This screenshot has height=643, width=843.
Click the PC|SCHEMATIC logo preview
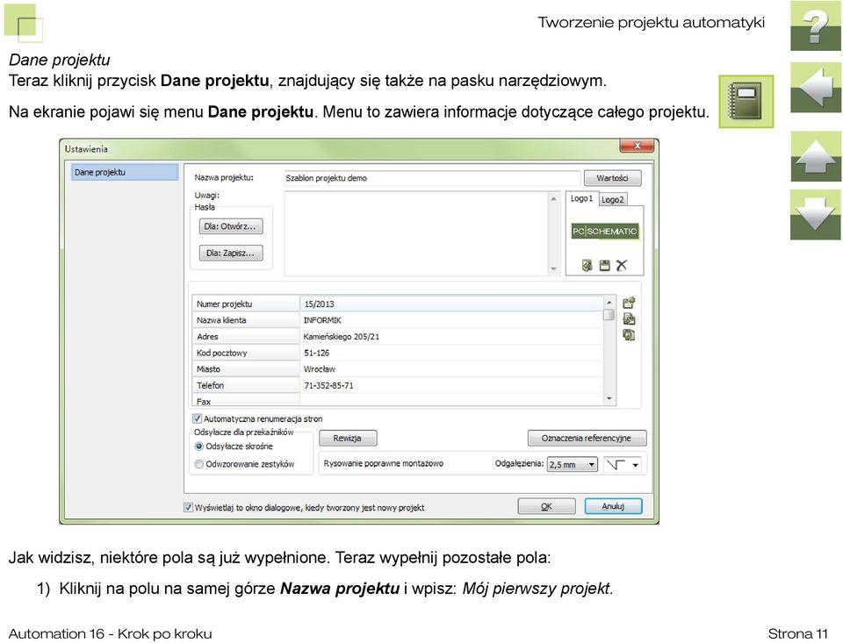pos(605,232)
